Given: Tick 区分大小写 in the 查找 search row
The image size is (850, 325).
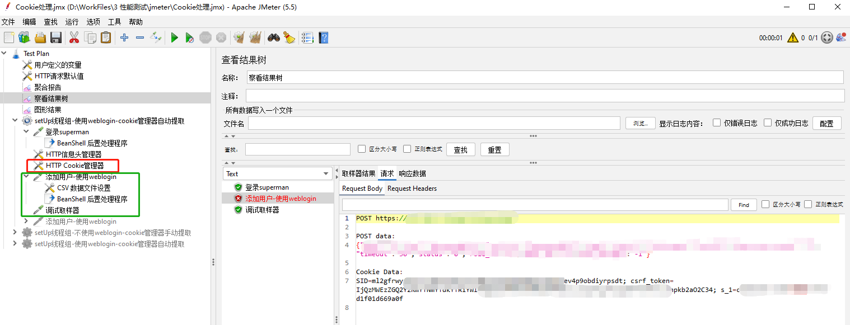Looking at the screenshot, I should tap(362, 149).
